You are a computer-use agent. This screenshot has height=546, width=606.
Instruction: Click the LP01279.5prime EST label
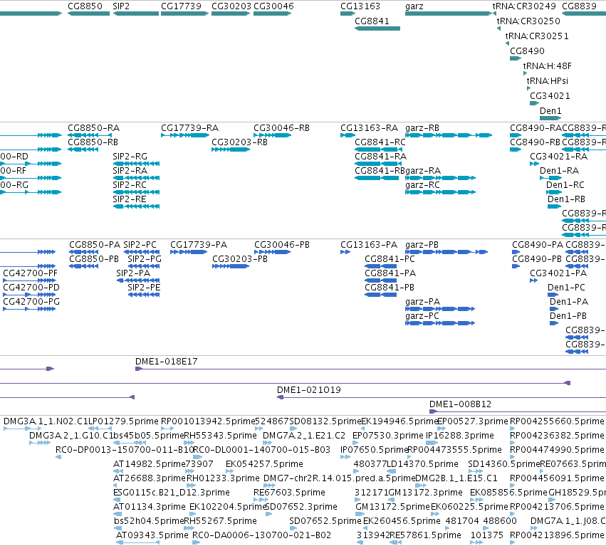pyautogui.click(x=123, y=421)
